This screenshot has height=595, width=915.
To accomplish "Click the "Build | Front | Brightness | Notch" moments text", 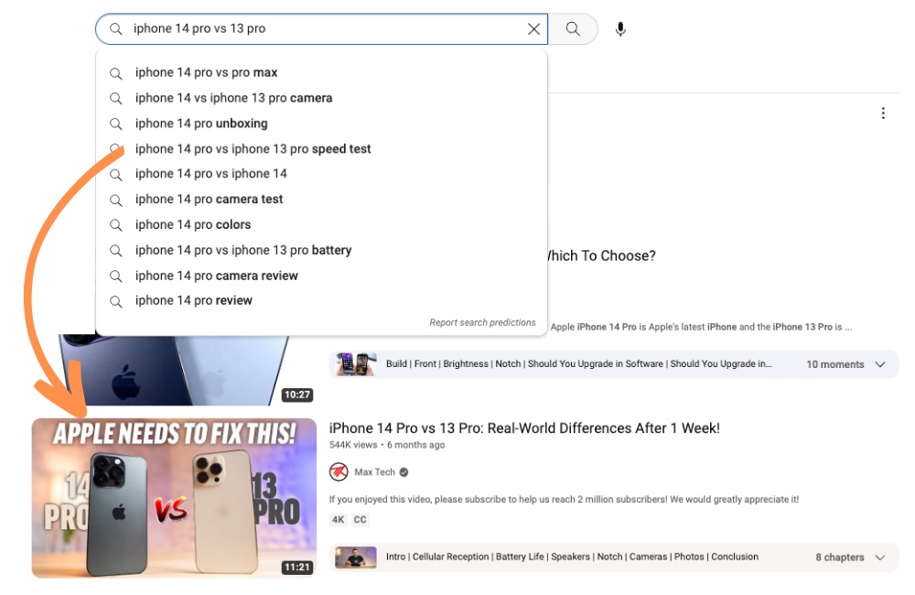I will point(579,363).
